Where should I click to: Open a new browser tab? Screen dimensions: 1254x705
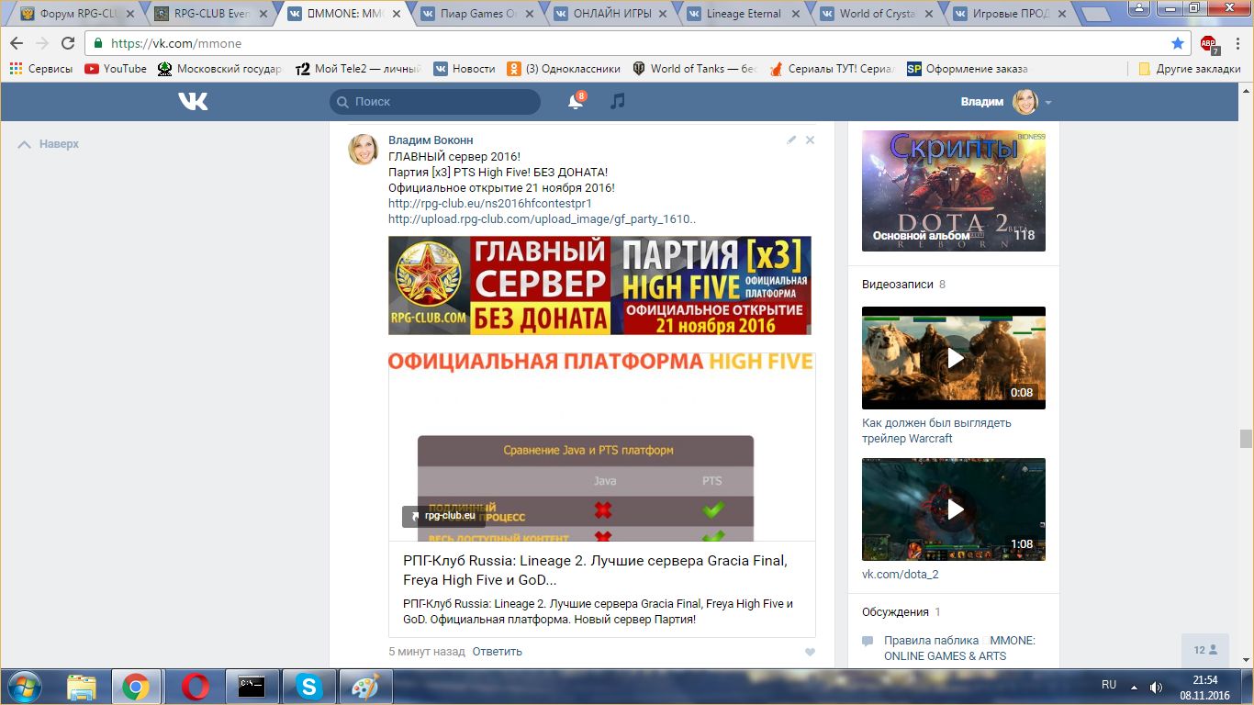pos(1096,15)
